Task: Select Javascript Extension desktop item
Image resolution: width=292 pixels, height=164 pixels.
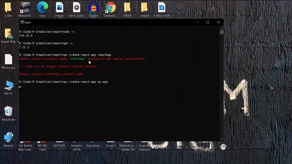Action: point(145,148)
